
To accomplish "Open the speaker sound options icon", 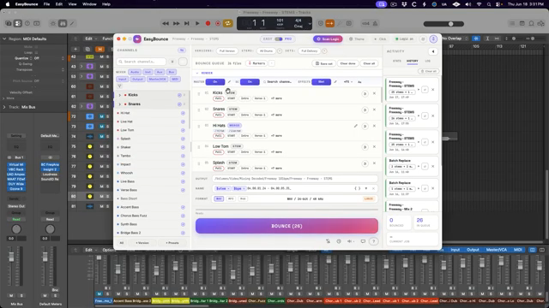I will (x=351, y=241).
